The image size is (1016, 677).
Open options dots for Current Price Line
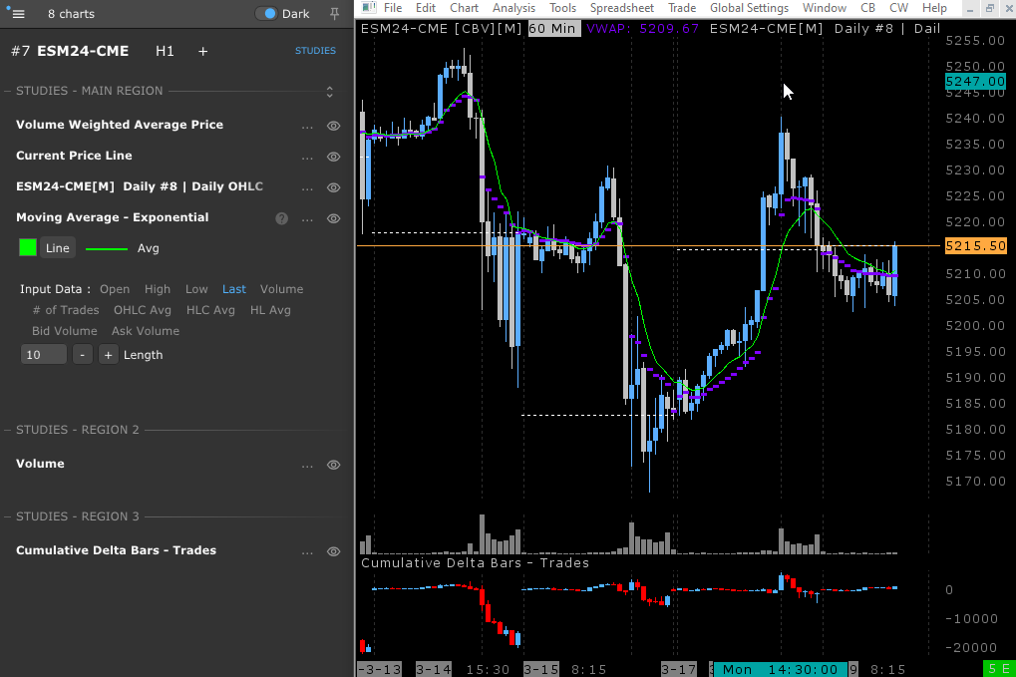point(307,158)
